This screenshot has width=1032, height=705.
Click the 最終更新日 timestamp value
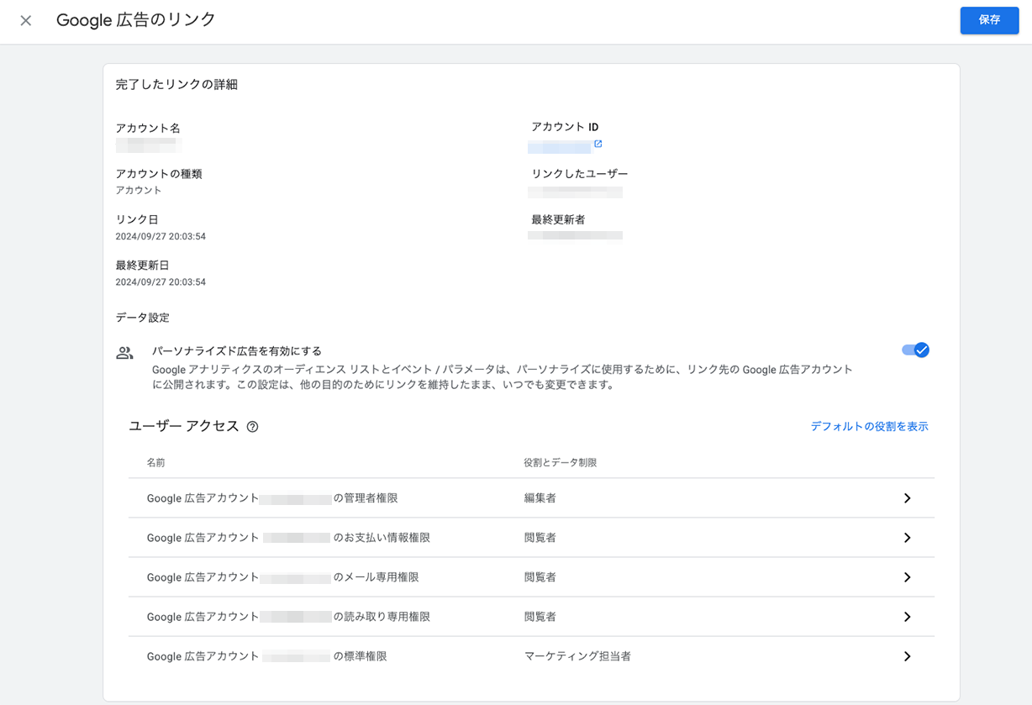[161, 282]
